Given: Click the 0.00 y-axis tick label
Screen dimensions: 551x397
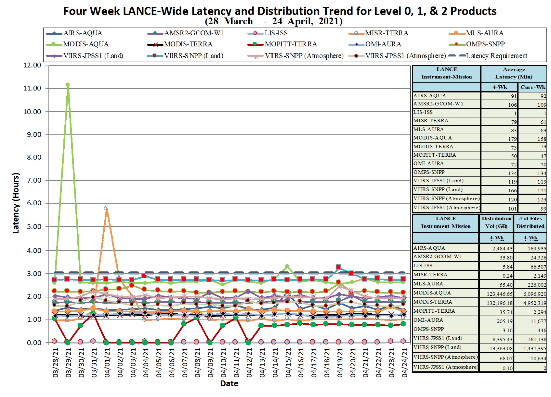Looking at the screenshot, I should [34, 343].
